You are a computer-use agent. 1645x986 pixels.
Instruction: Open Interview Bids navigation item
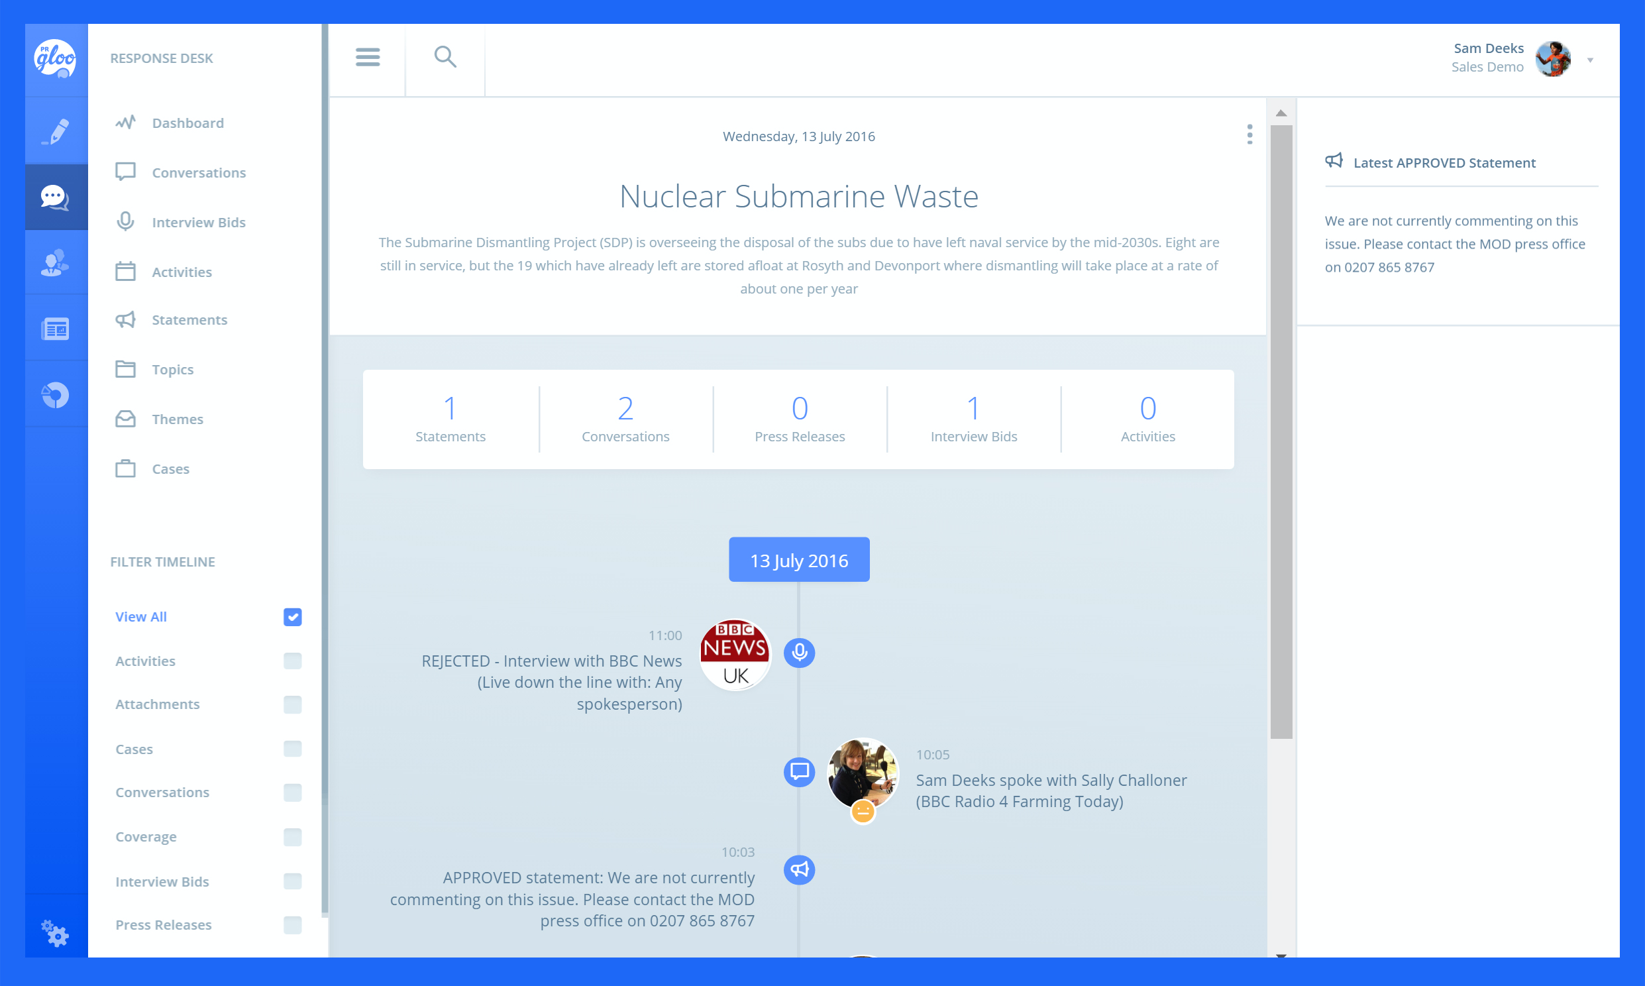click(x=199, y=223)
